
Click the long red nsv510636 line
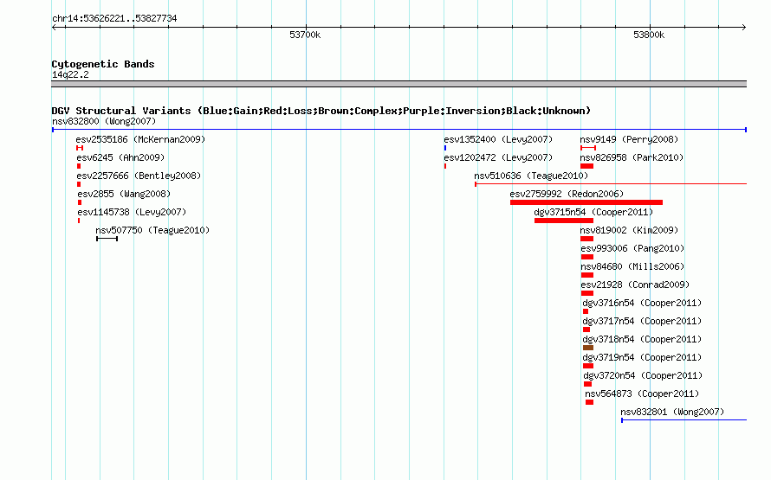(x=611, y=184)
